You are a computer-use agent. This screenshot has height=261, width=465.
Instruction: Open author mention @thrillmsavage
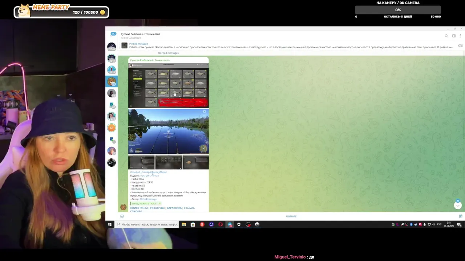click(148, 199)
